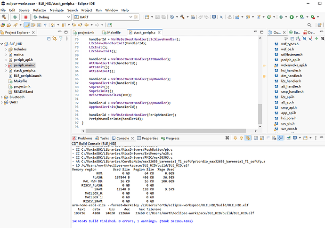Screen dimensions: 325x228
Task: Open the Project menu
Action: click(x=87, y=10)
